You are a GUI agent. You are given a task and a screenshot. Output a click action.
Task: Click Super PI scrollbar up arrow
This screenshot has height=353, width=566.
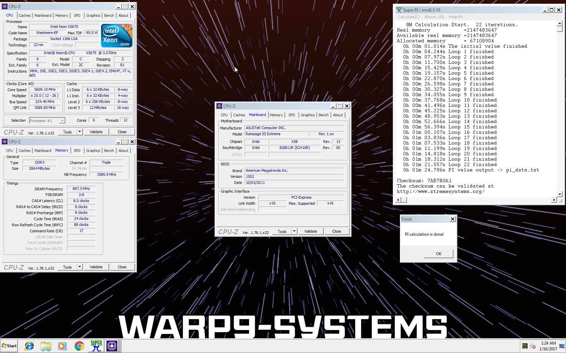(x=560, y=24)
